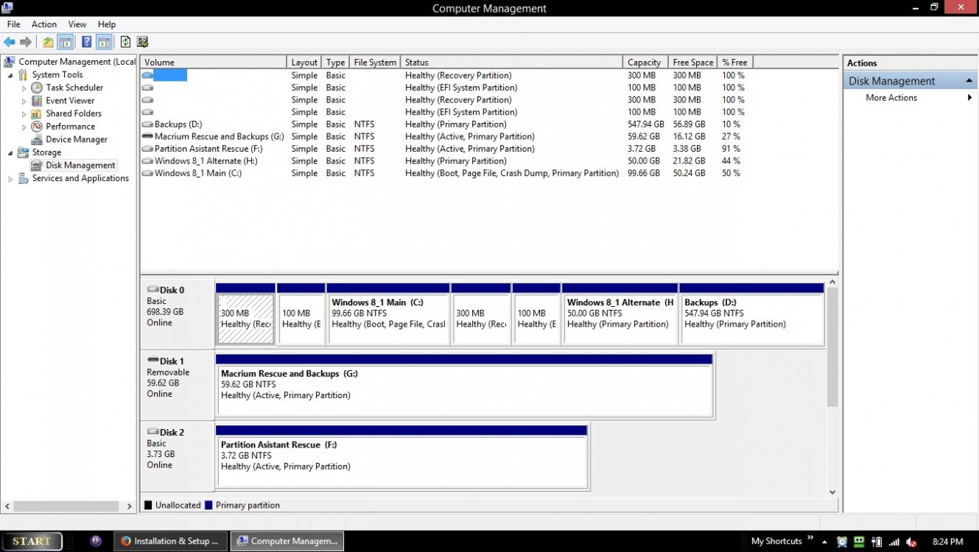
Task: Open Device Manager in the tree
Action: (77, 139)
